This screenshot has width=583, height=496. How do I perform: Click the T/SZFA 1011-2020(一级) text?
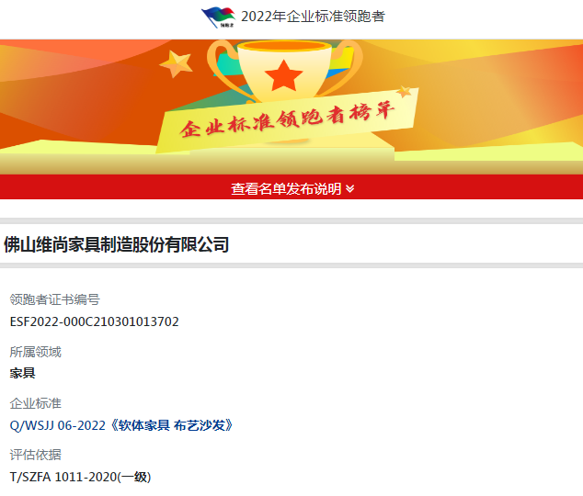pyautogui.click(x=80, y=477)
